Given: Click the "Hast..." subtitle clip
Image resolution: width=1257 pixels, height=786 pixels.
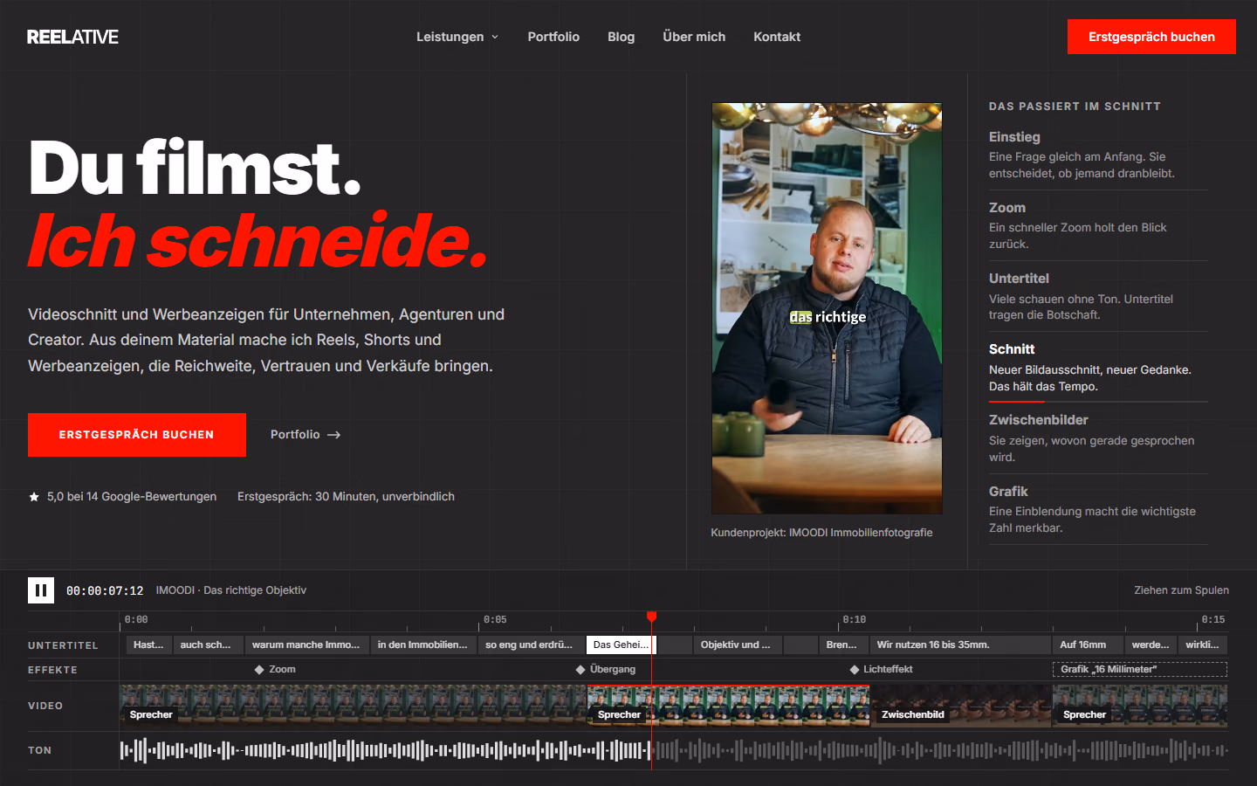Looking at the screenshot, I should [148, 645].
